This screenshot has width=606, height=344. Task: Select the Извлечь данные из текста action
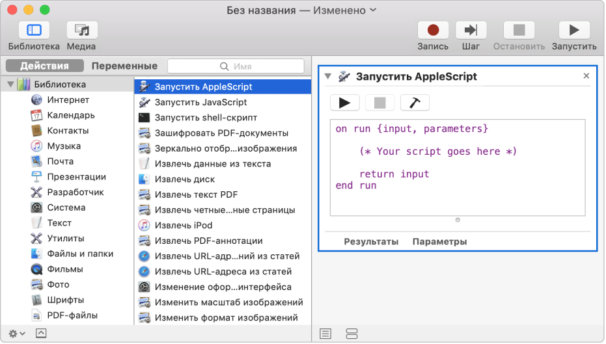click(223, 164)
